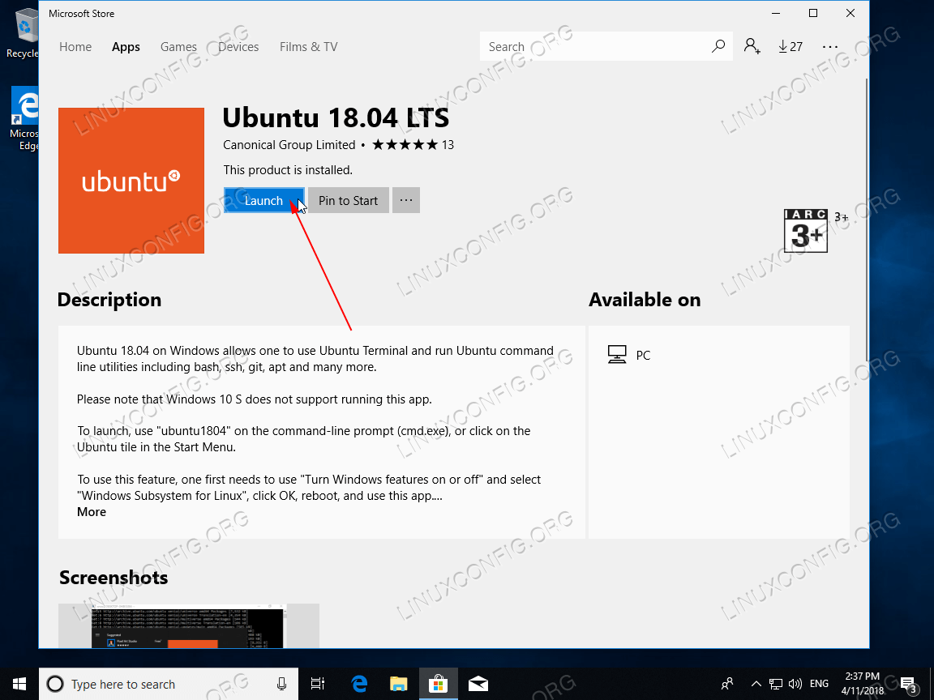
Task: Select the Recycle Bin desktop icon
Action: 23,34
